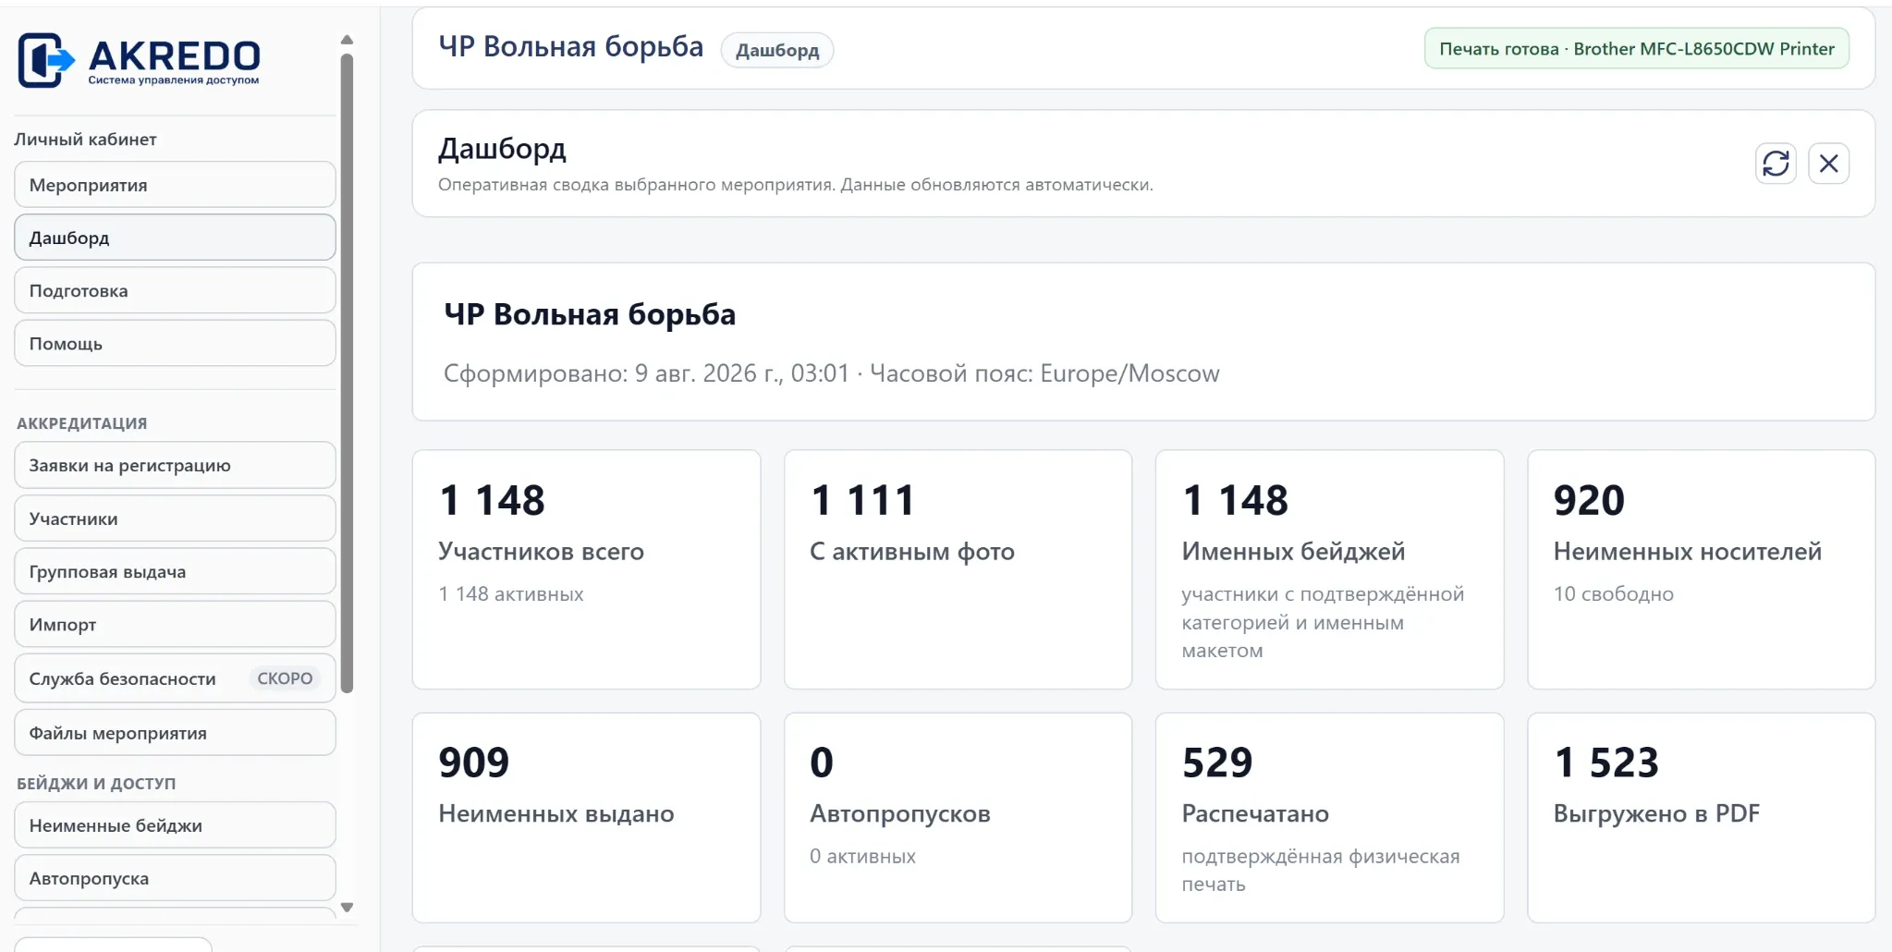Image resolution: width=1892 pixels, height=952 pixels.
Task: Go to Подготовка in the sidebar
Action: 175,290
